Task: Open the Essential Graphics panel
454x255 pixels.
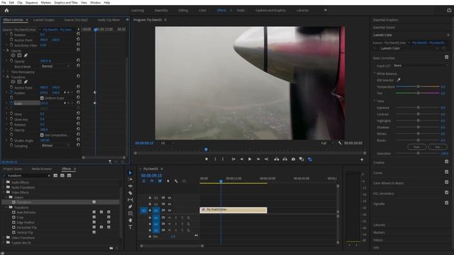Action: (385, 20)
